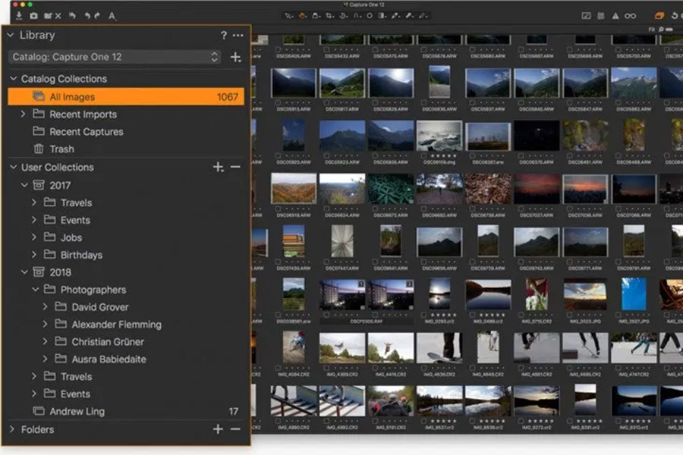The width and height of the screenshot is (683, 455).
Task: Collapse the Photographers group
Action: pos(35,289)
